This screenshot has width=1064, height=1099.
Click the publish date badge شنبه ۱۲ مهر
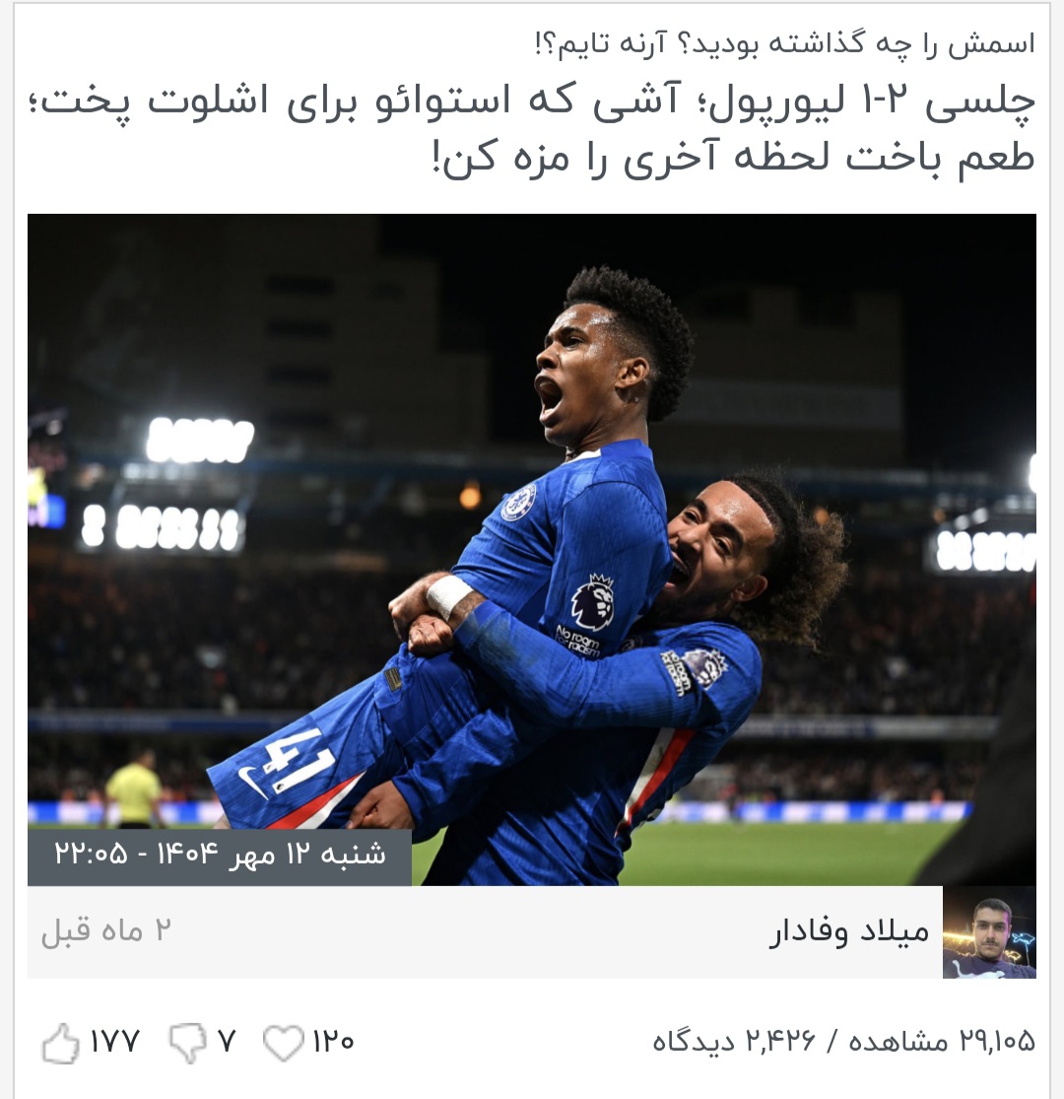pos(220,856)
